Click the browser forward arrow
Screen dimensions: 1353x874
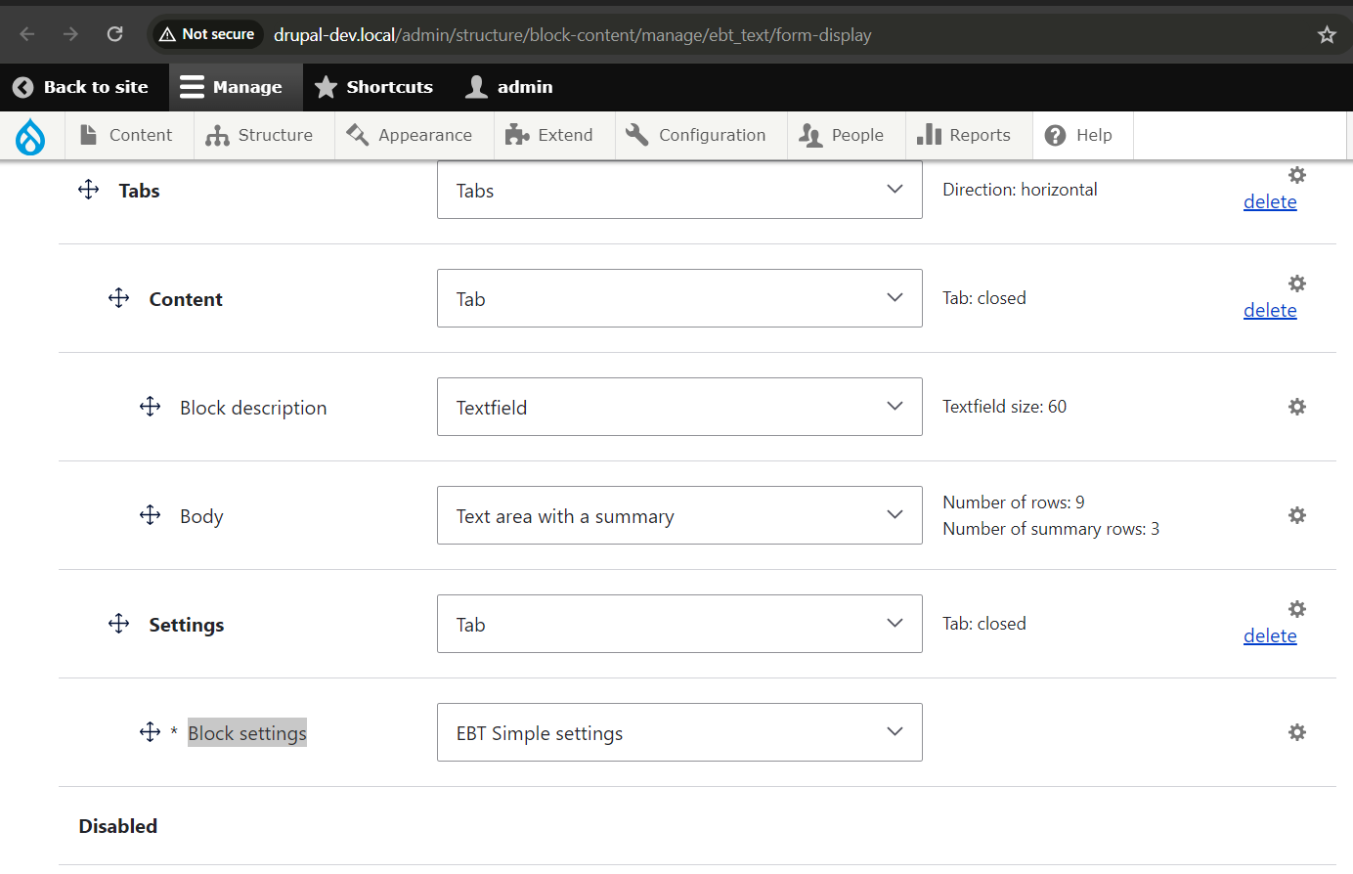(x=70, y=34)
